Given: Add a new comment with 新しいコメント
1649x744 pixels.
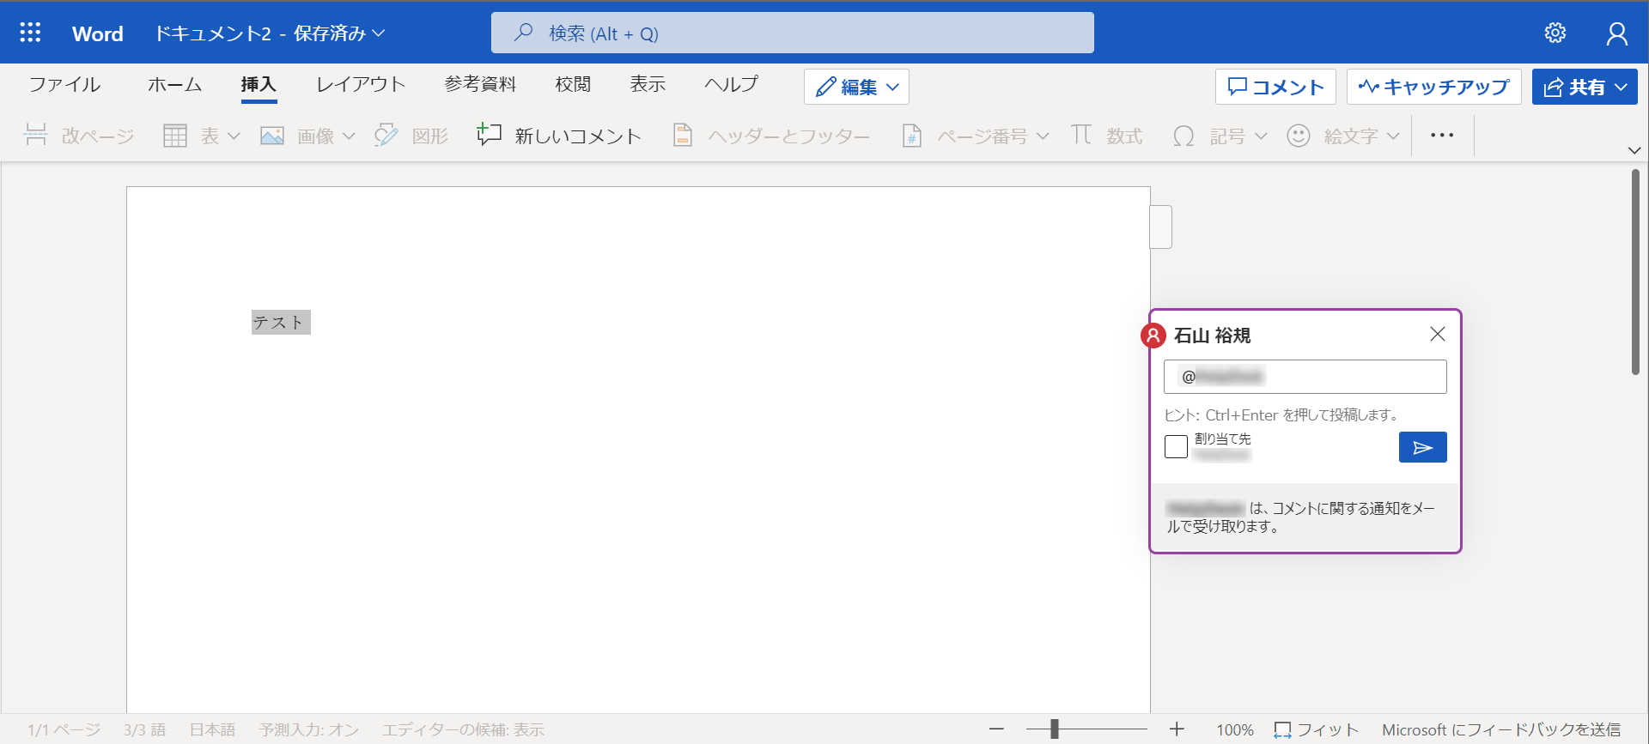Looking at the screenshot, I should pyautogui.click(x=560, y=136).
